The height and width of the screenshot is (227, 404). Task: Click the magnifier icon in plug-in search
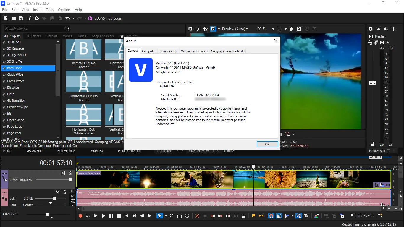point(67,29)
